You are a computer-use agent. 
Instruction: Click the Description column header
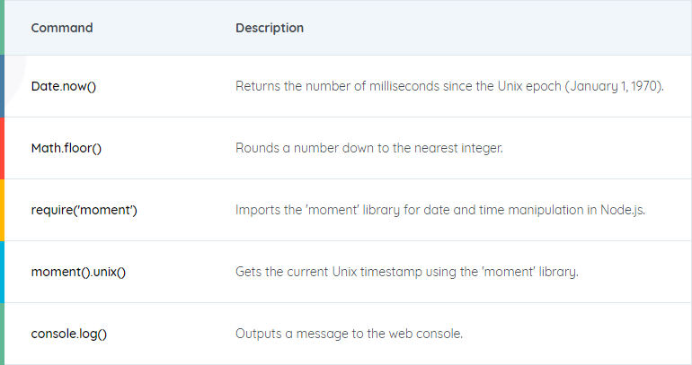tap(270, 28)
